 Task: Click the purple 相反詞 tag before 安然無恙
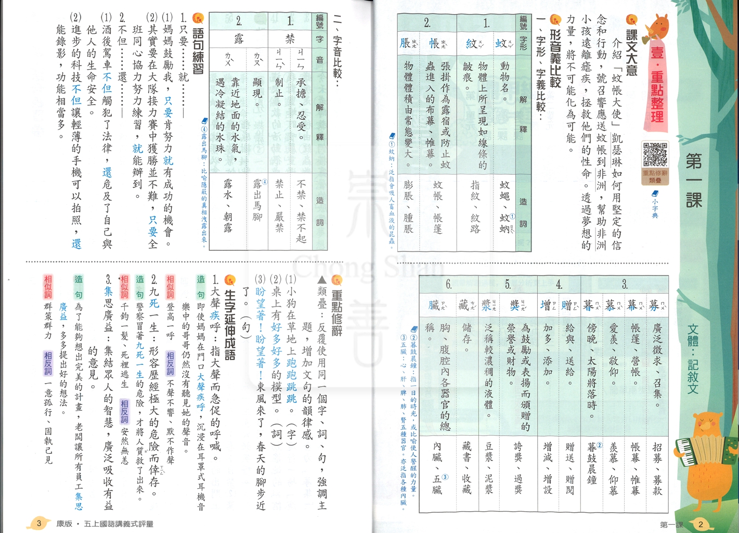point(124,412)
